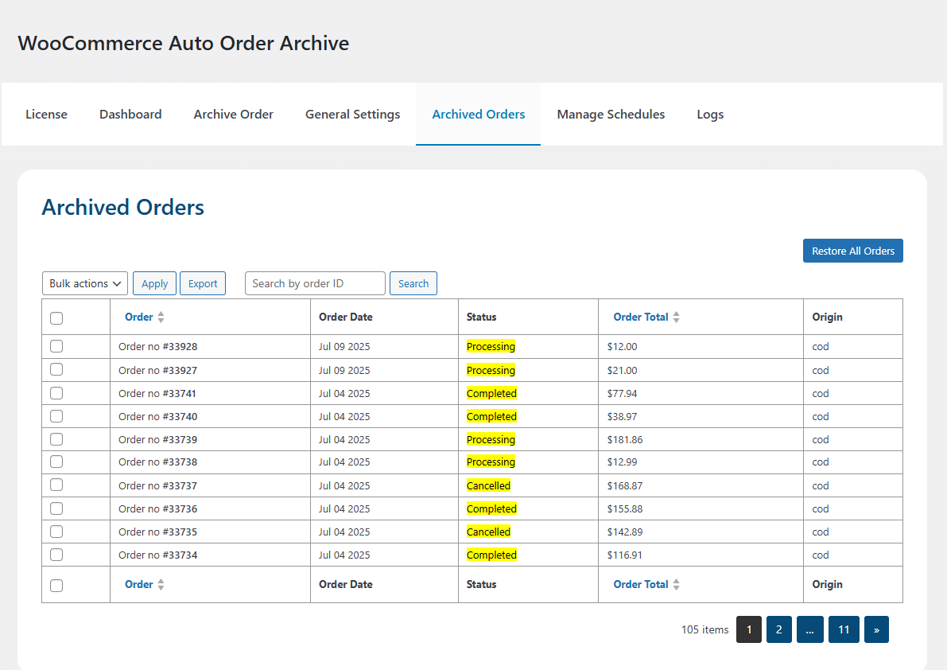This screenshot has height=670, width=947.
Task: Click the $181.86 order total
Action: (x=625, y=440)
